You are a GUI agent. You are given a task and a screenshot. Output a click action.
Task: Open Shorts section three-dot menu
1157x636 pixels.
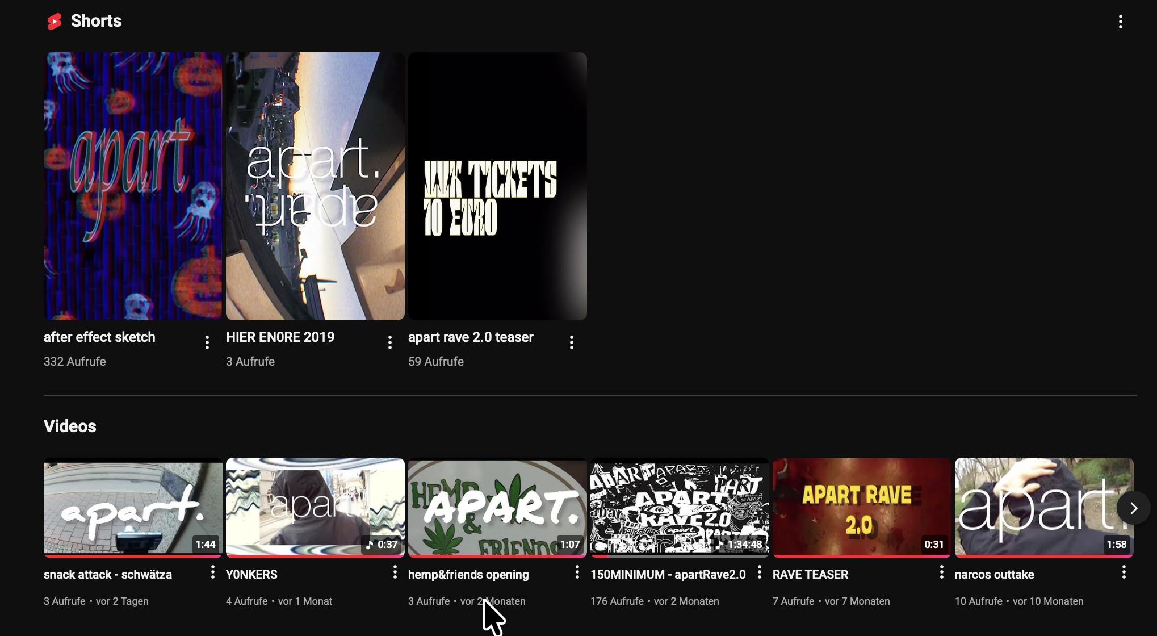click(x=1120, y=22)
